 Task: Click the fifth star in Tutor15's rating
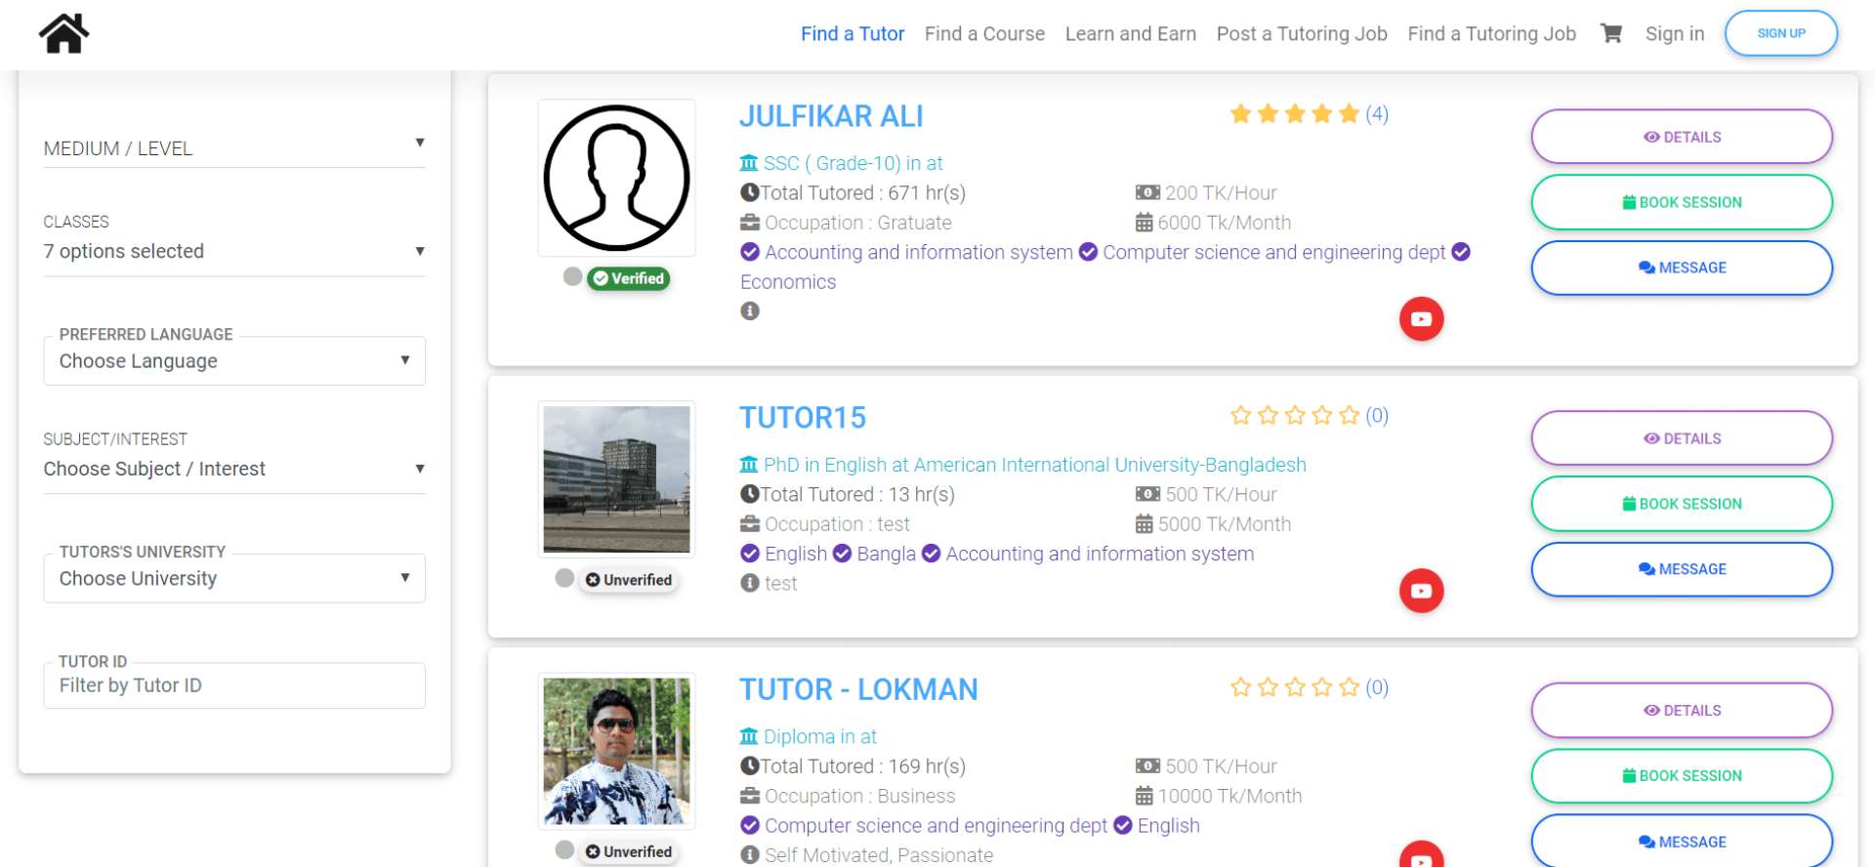tap(1349, 416)
